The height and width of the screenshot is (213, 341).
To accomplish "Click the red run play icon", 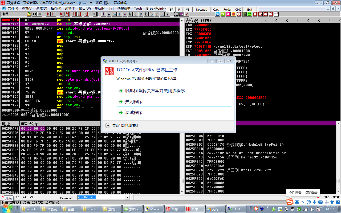I will pos(48,14).
